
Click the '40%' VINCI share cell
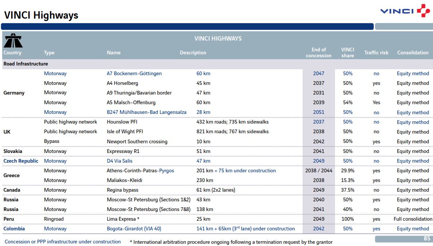[348, 209]
